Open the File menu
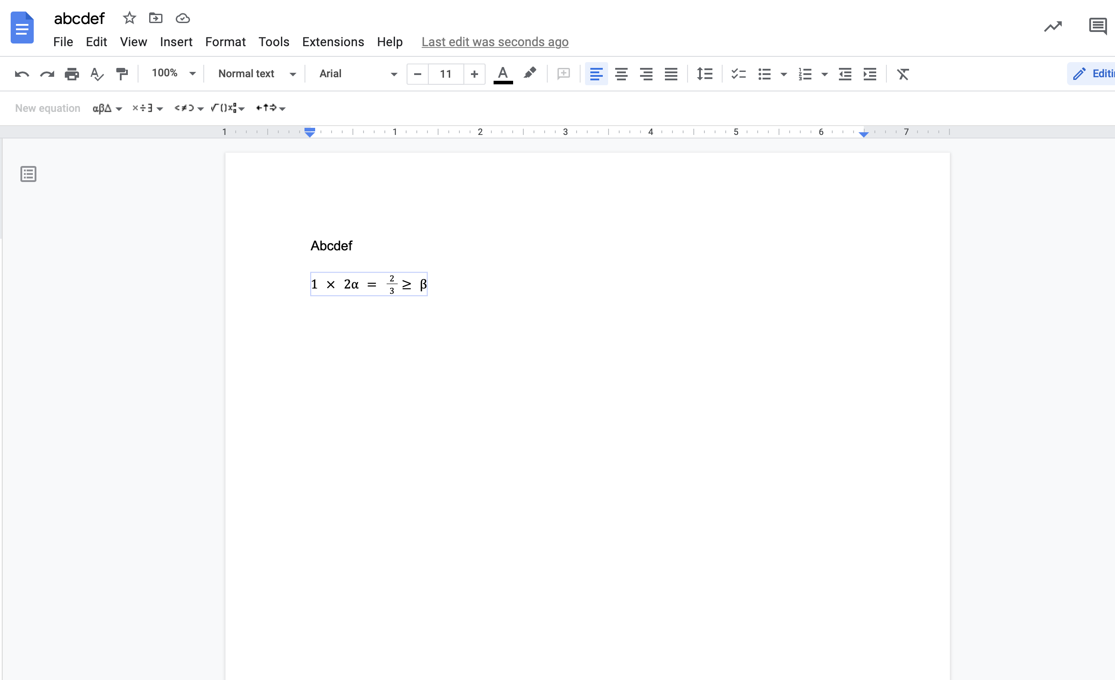Image resolution: width=1115 pixels, height=680 pixels. 63,42
